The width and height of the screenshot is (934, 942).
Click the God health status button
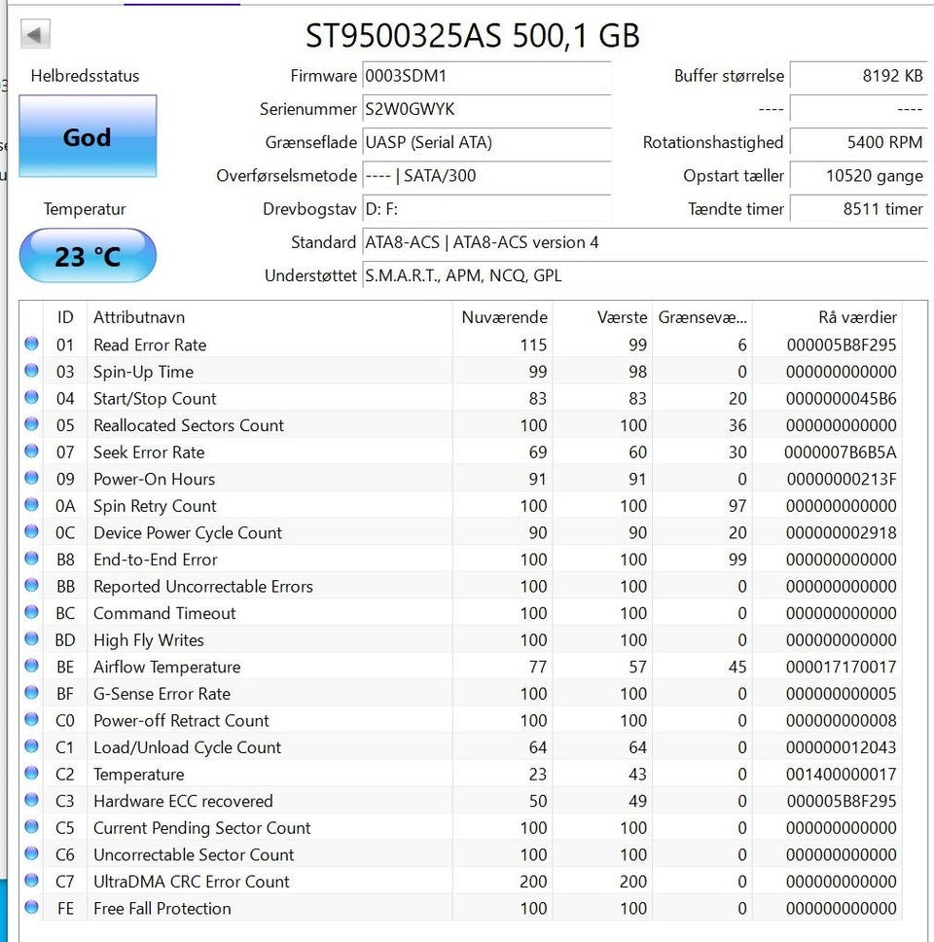[x=87, y=137]
